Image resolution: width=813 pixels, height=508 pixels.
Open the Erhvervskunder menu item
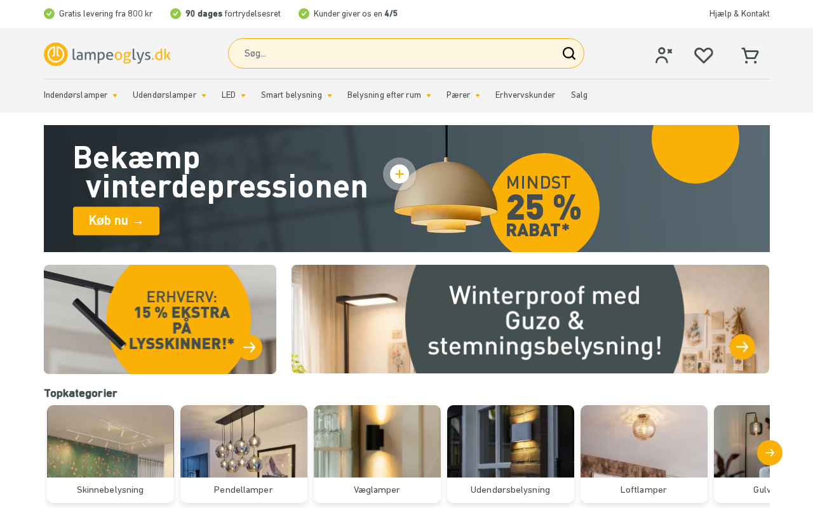pyautogui.click(x=525, y=95)
